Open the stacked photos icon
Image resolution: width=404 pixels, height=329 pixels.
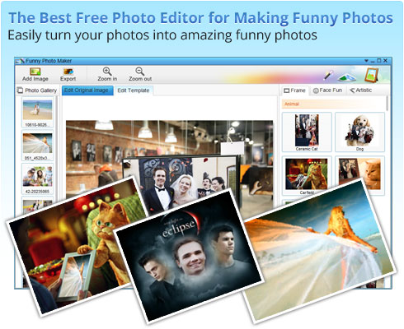346,77
